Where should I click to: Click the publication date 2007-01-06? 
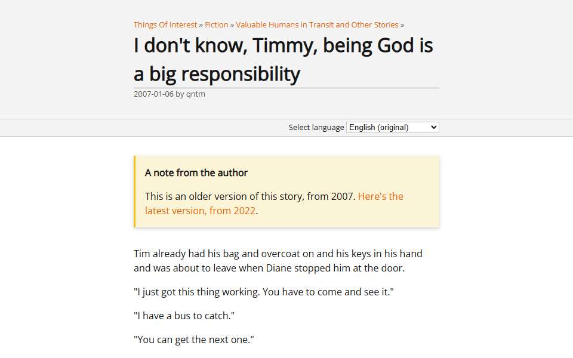[x=153, y=94]
